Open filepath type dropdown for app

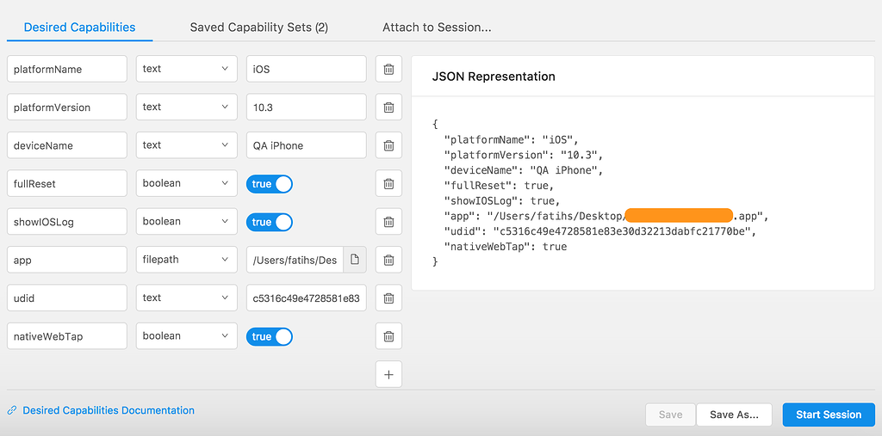tap(186, 261)
